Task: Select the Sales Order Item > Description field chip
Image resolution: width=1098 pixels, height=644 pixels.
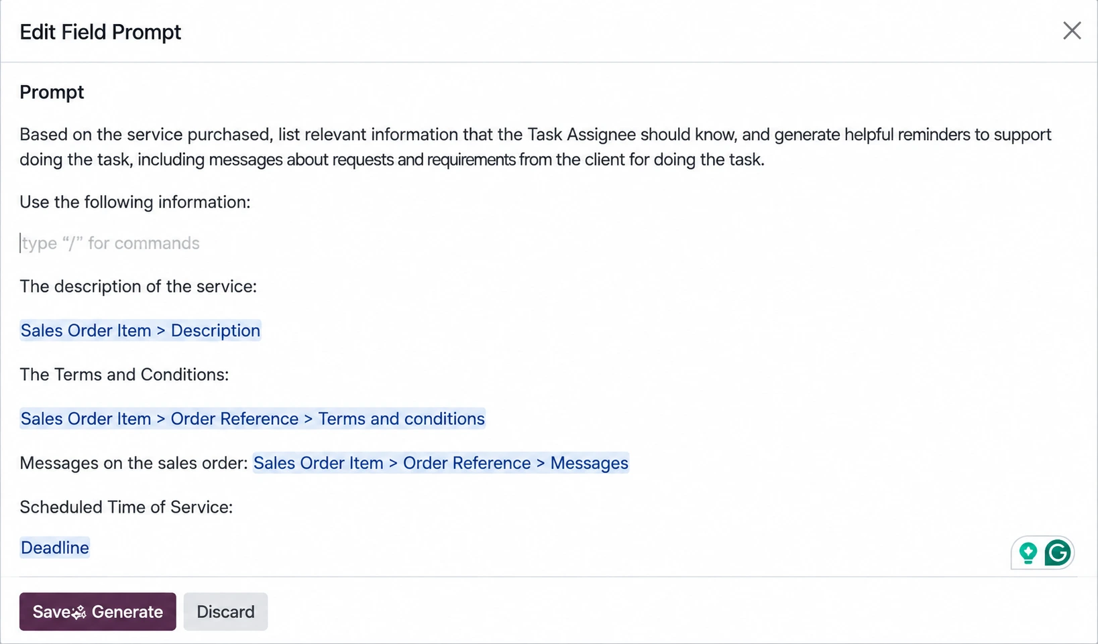Action: click(x=140, y=330)
